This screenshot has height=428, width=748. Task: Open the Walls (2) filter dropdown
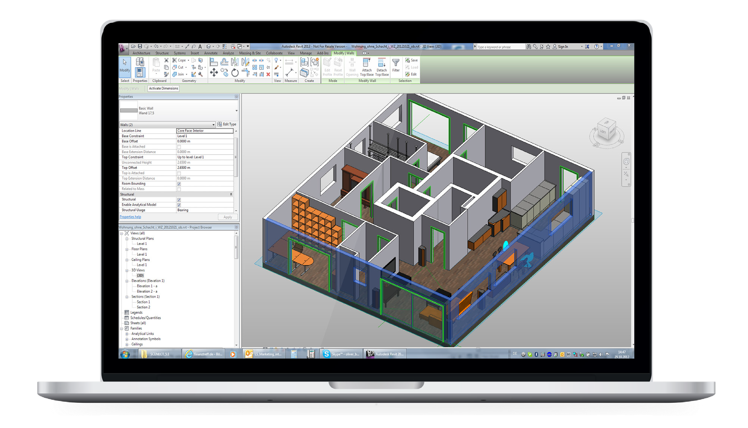[213, 124]
